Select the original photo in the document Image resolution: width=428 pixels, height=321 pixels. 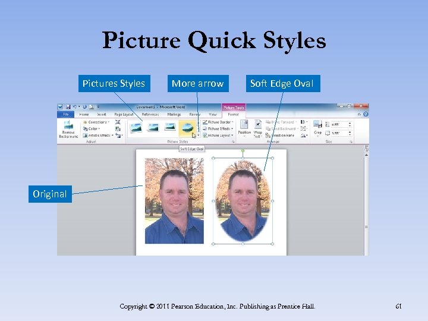pyautogui.click(x=174, y=201)
